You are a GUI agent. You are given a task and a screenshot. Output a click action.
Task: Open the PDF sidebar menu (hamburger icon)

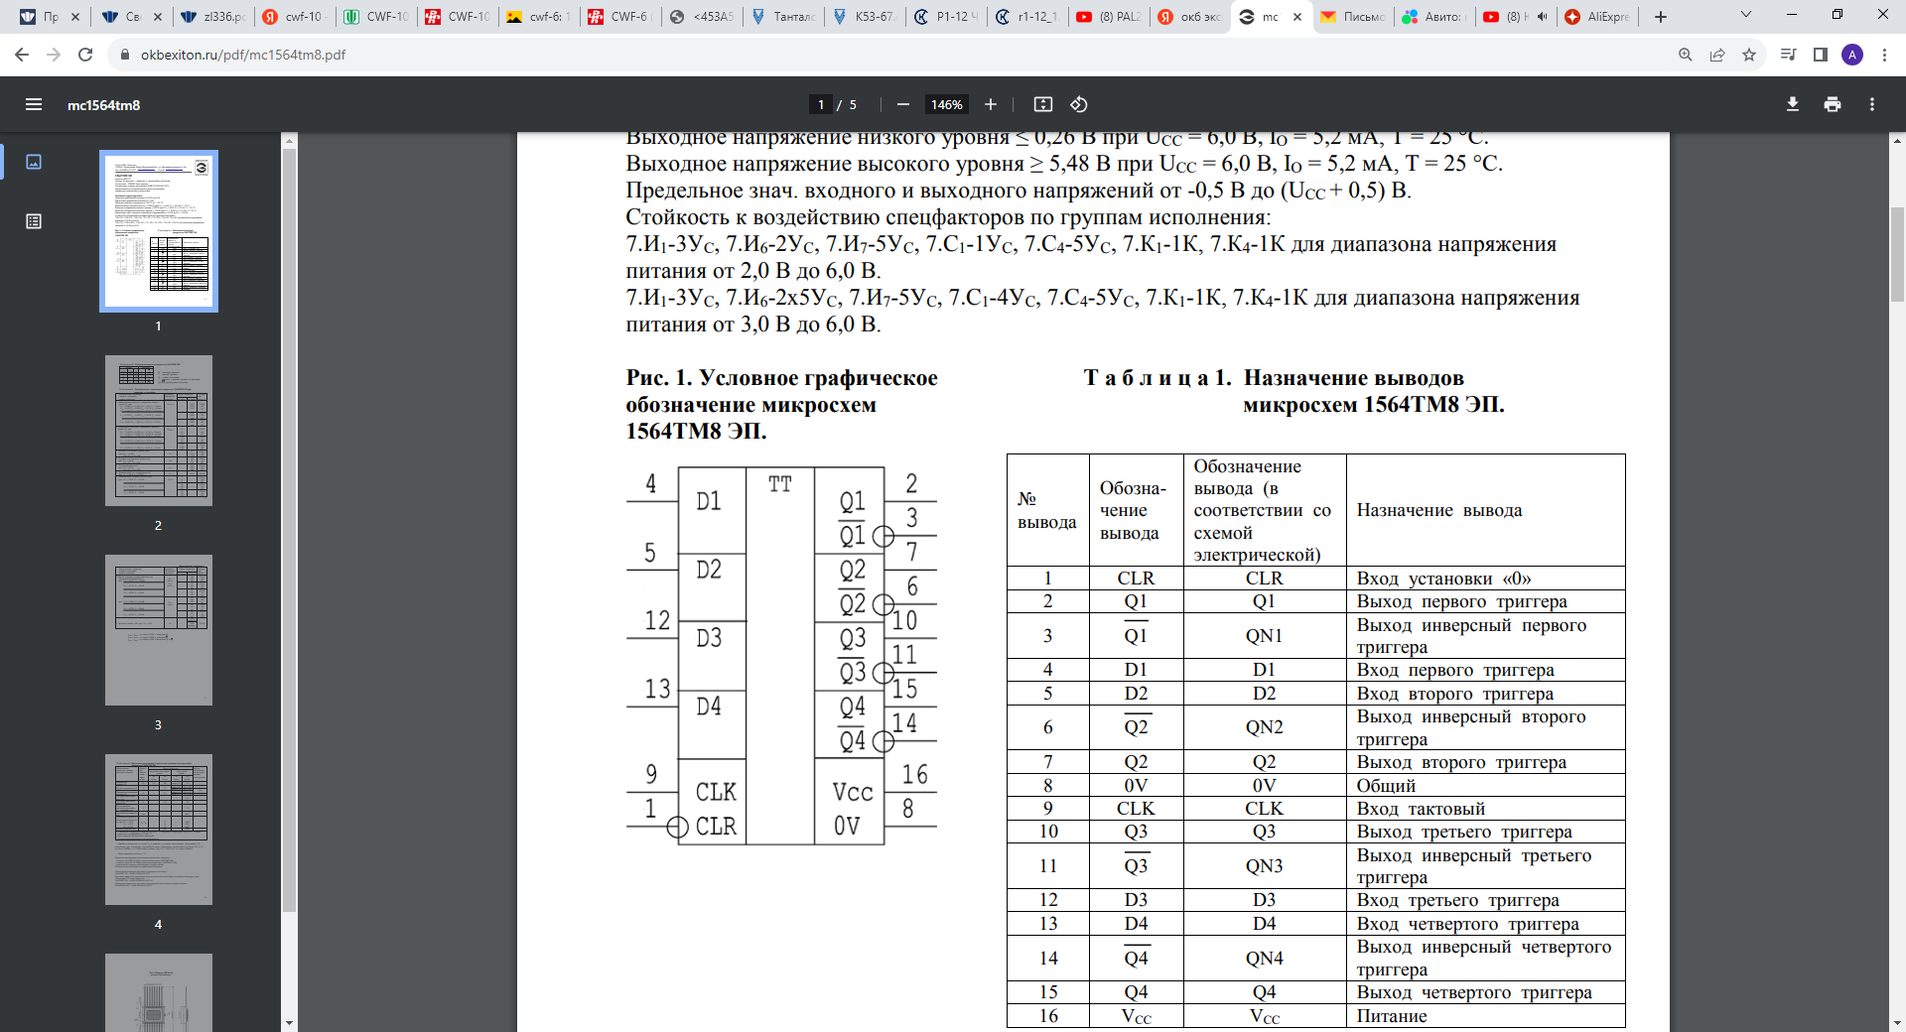coord(34,104)
